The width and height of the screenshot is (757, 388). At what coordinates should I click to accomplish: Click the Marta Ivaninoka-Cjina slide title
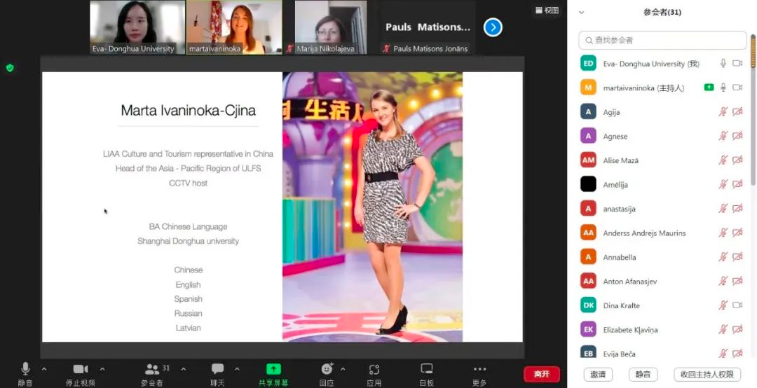pos(189,111)
